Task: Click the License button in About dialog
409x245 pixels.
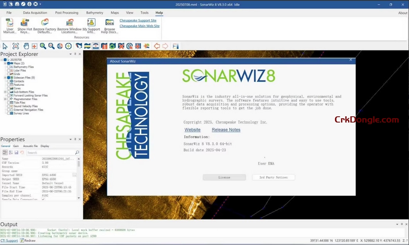Action: point(225,177)
